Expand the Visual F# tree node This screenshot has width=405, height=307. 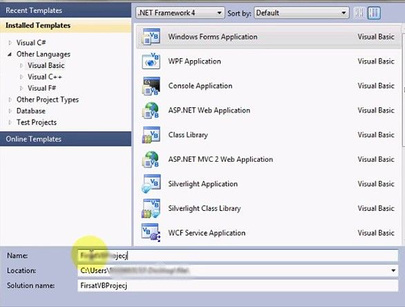click(21, 89)
